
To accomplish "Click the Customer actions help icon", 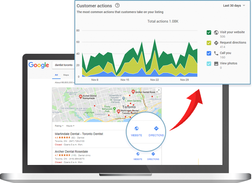I will (x=118, y=6).
